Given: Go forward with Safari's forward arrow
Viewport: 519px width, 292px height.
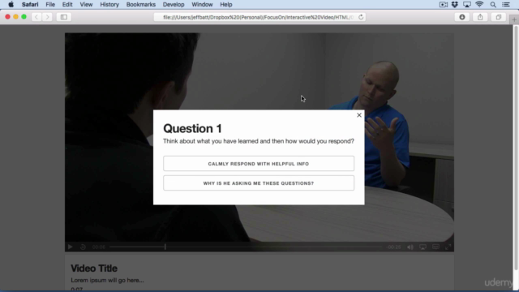Looking at the screenshot, I should tap(47, 17).
